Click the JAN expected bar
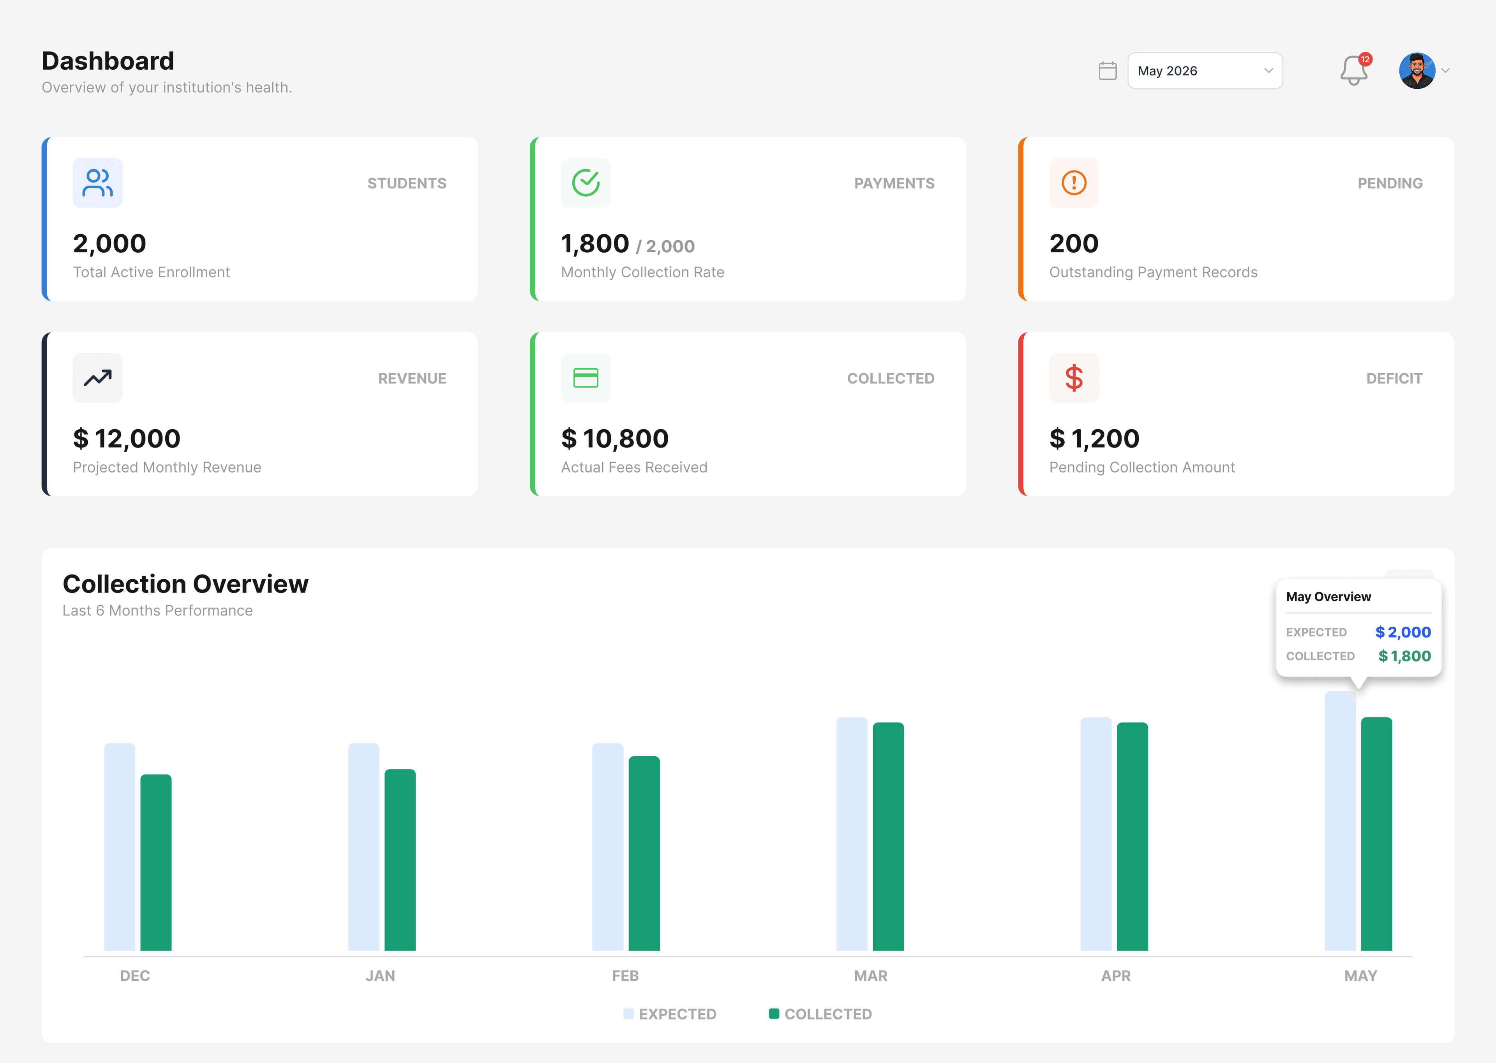 tap(363, 846)
